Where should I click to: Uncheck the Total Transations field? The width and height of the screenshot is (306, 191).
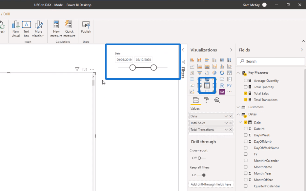[x=246, y=100]
